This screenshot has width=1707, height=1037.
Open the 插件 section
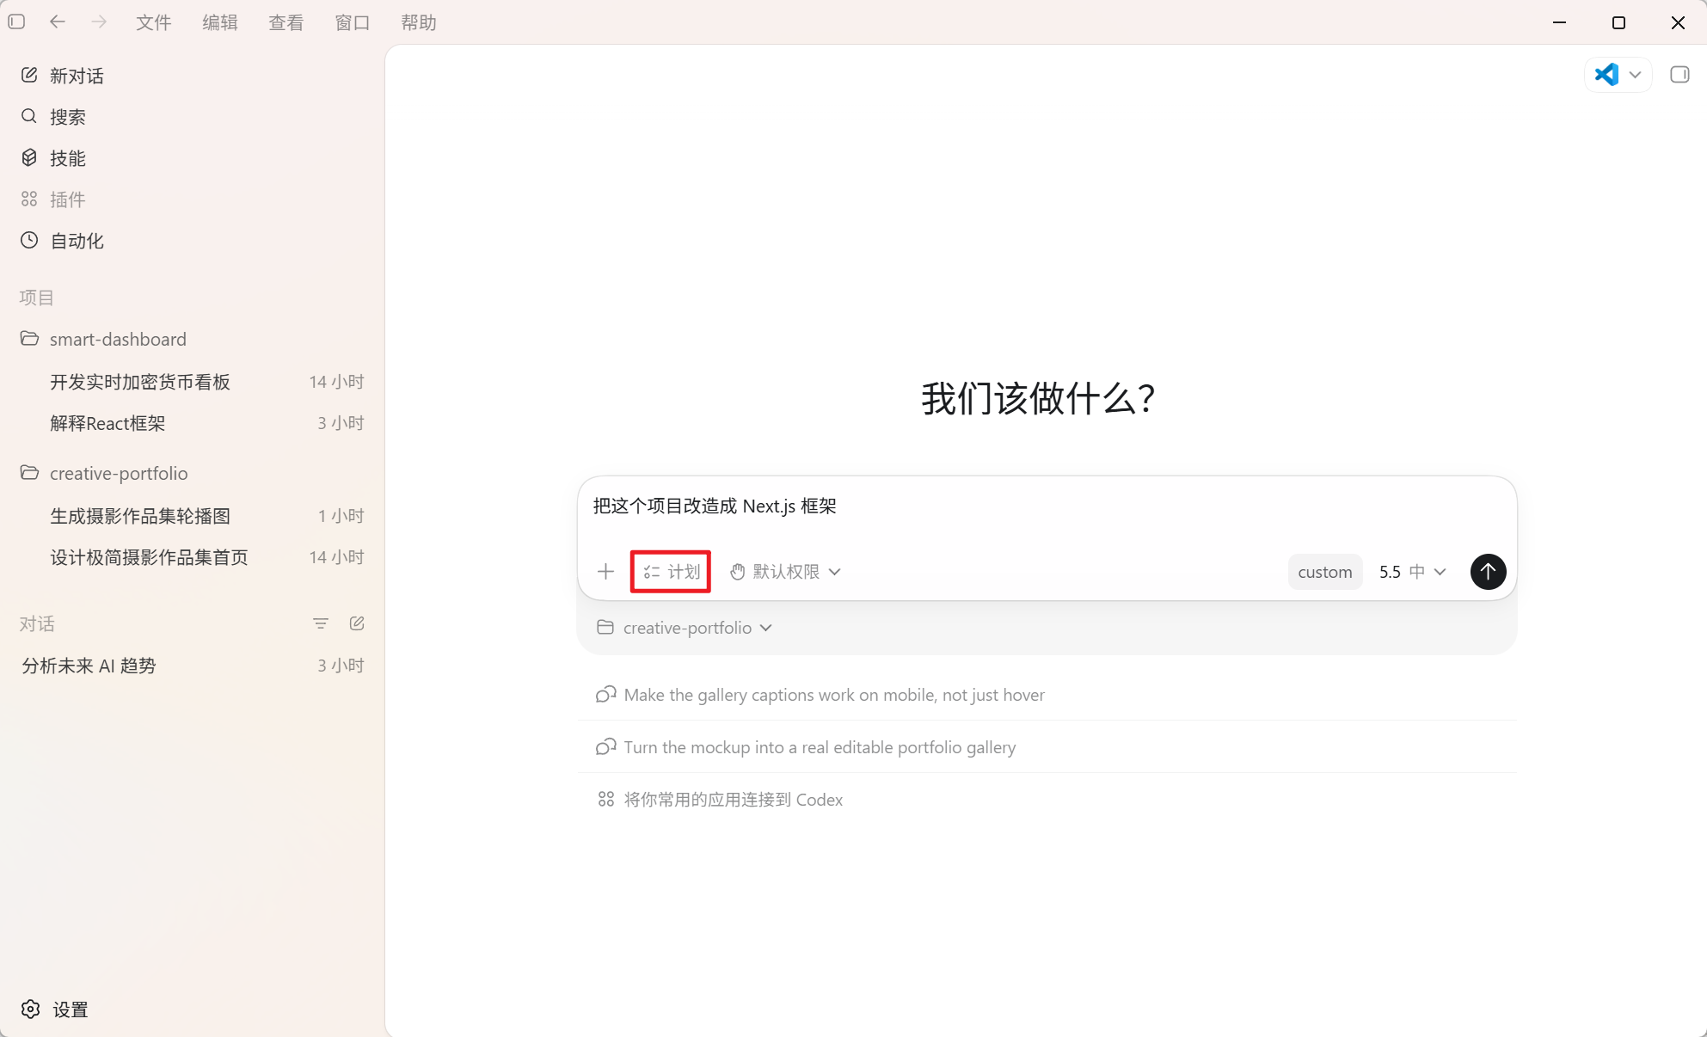192,199
